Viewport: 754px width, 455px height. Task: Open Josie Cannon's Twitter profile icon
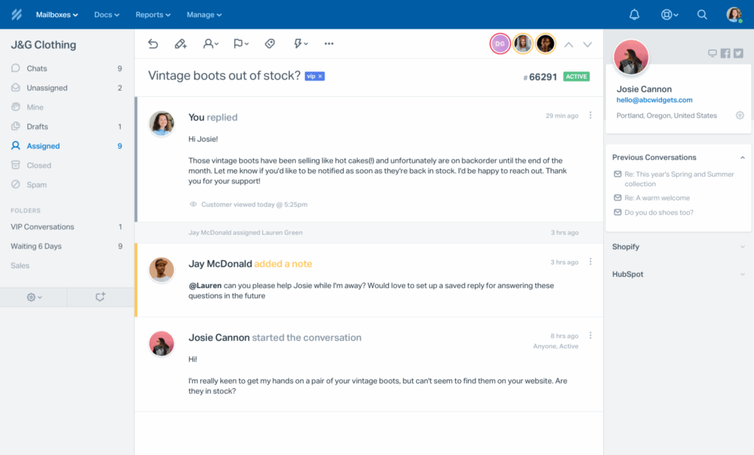738,53
